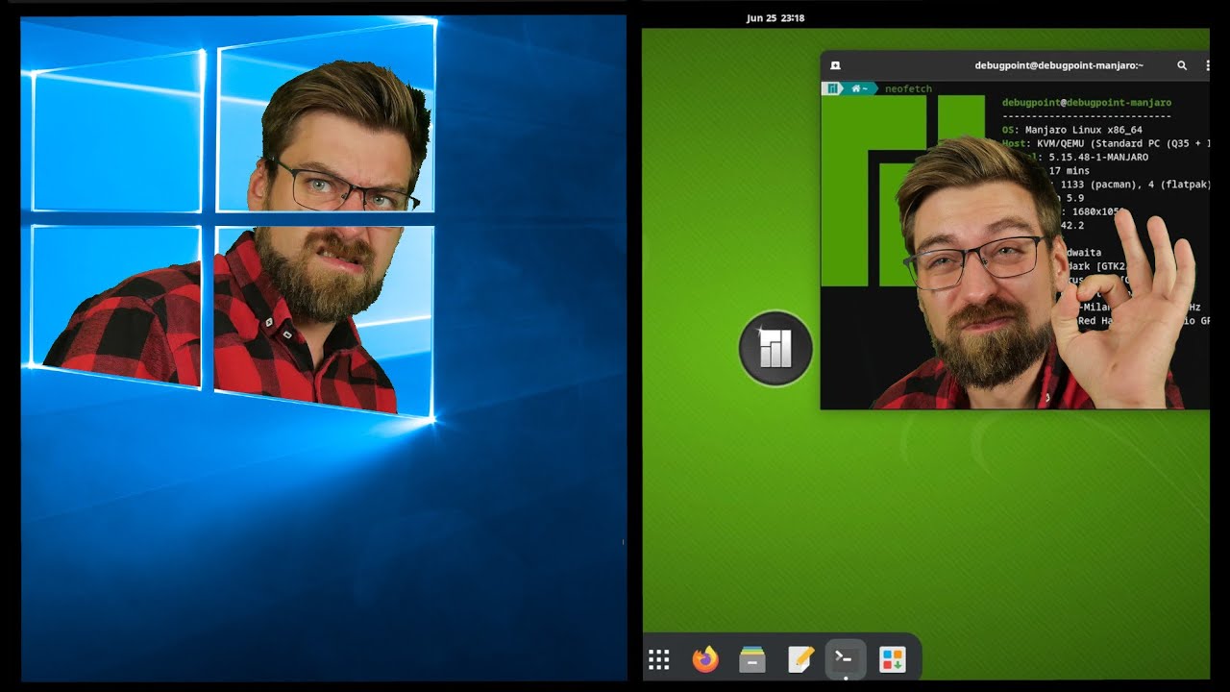Select the 1133 (pacman), 4 (flatpak) line
The width and height of the screenshot is (1230, 692).
click(x=1134, y=184)
